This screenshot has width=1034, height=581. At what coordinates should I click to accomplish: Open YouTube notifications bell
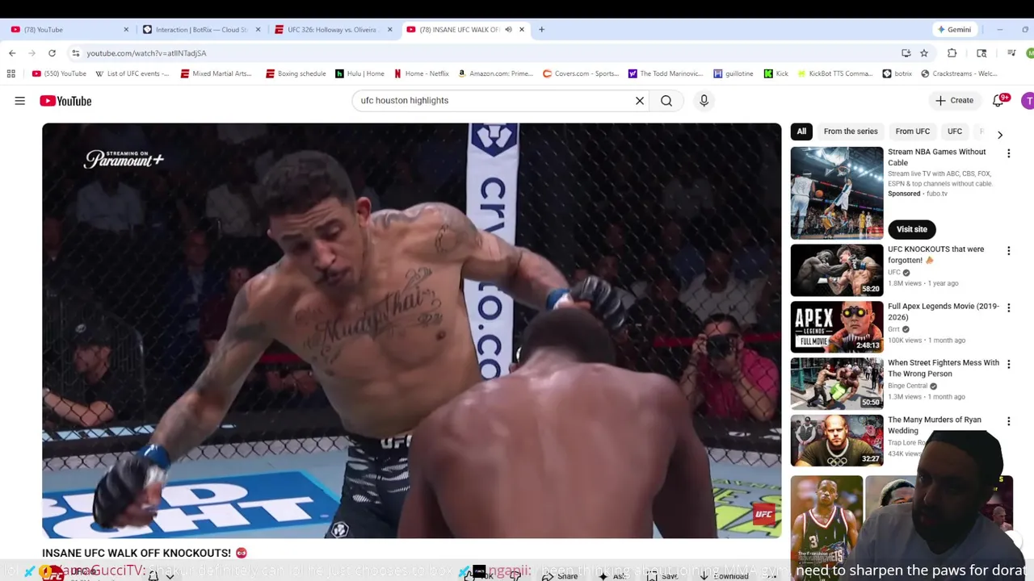pyautogui.click(x=998, y=101)
